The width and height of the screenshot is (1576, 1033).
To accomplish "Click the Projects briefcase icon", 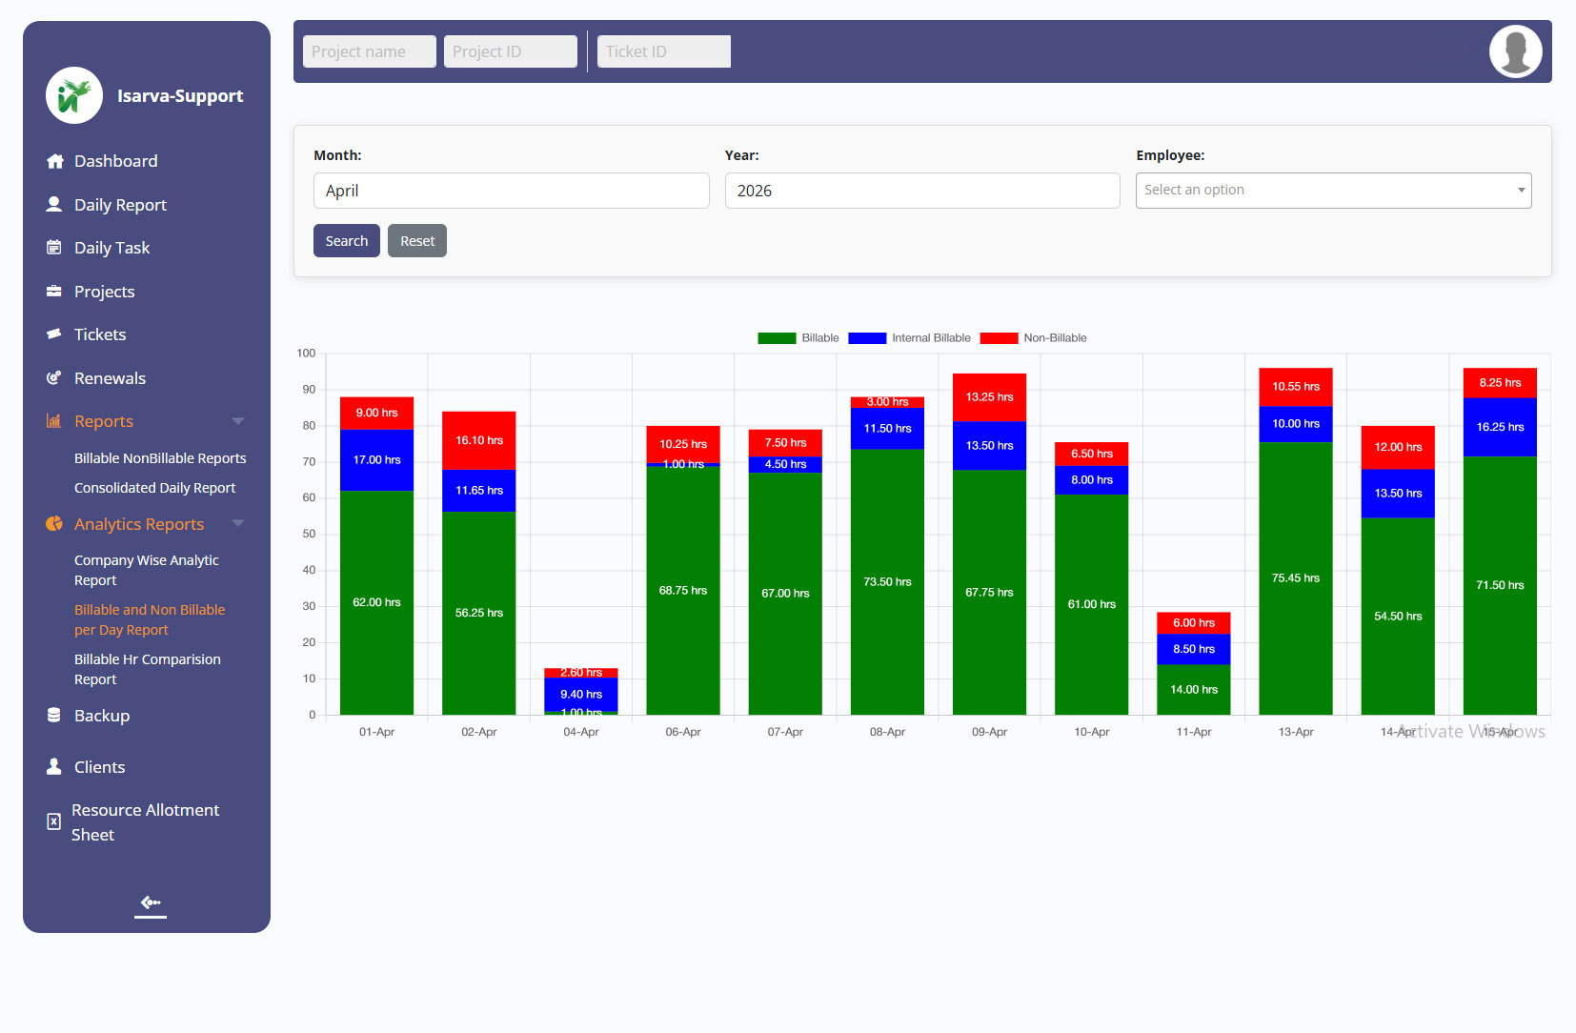I will (54, 292).
